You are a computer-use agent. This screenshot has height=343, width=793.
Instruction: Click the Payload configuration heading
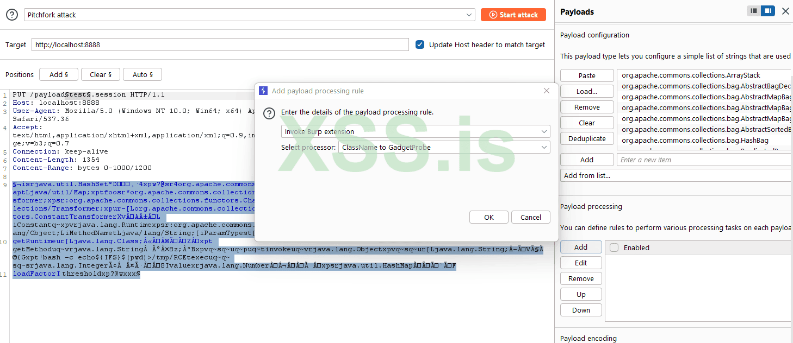coord(594,35)
